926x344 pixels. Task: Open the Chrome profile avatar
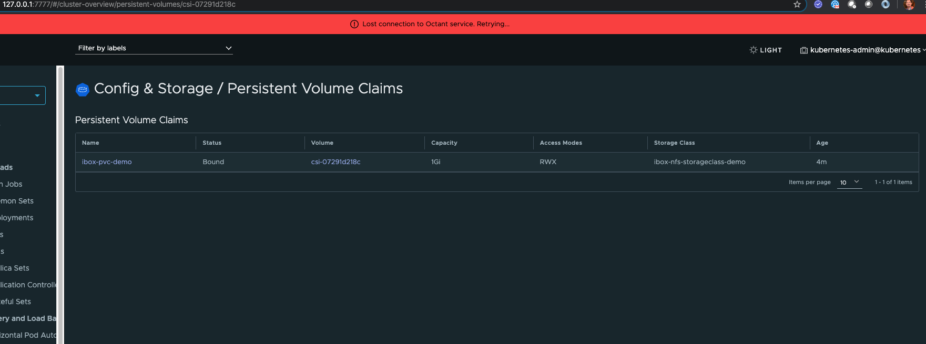909,5
